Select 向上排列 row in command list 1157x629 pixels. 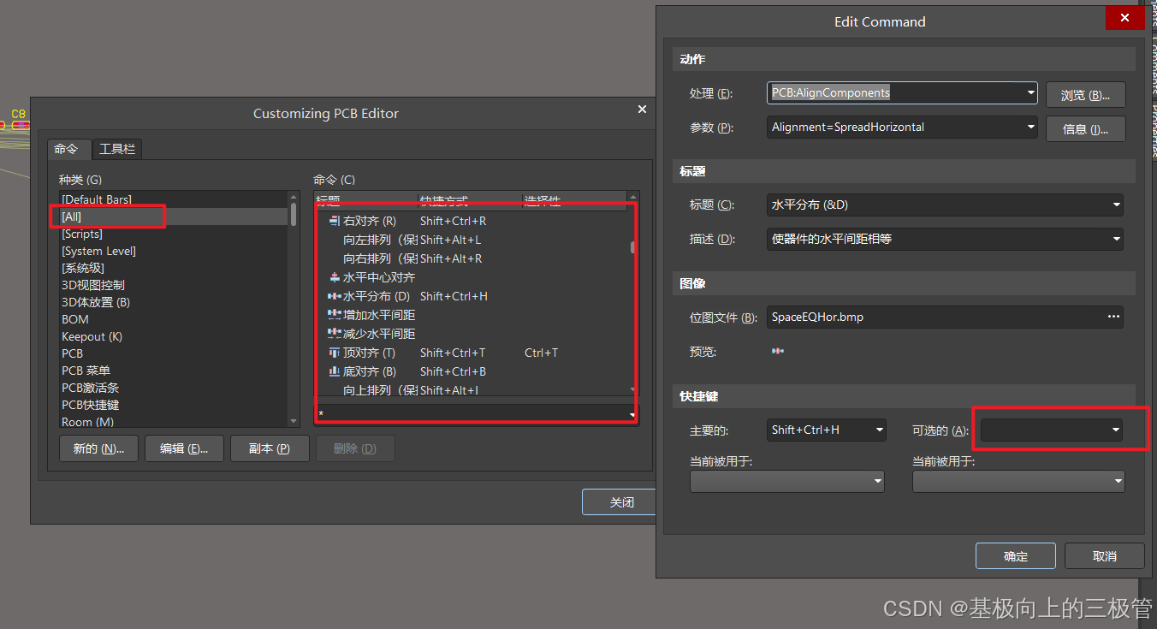coord(472,389)
